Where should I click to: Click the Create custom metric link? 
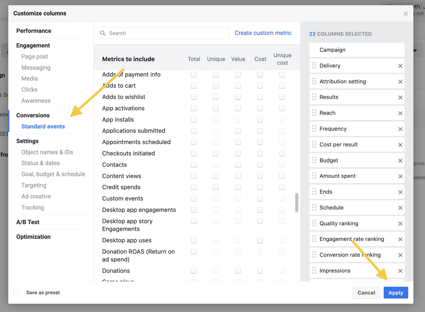263,33
